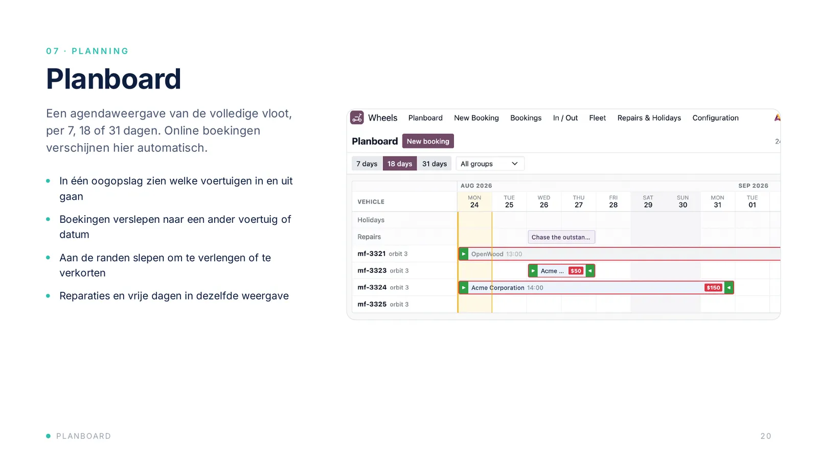This screenshot has width=818, height=460.
Task: Click start arrow on mf-3323 Acme booking
Action: pos(533,271)
